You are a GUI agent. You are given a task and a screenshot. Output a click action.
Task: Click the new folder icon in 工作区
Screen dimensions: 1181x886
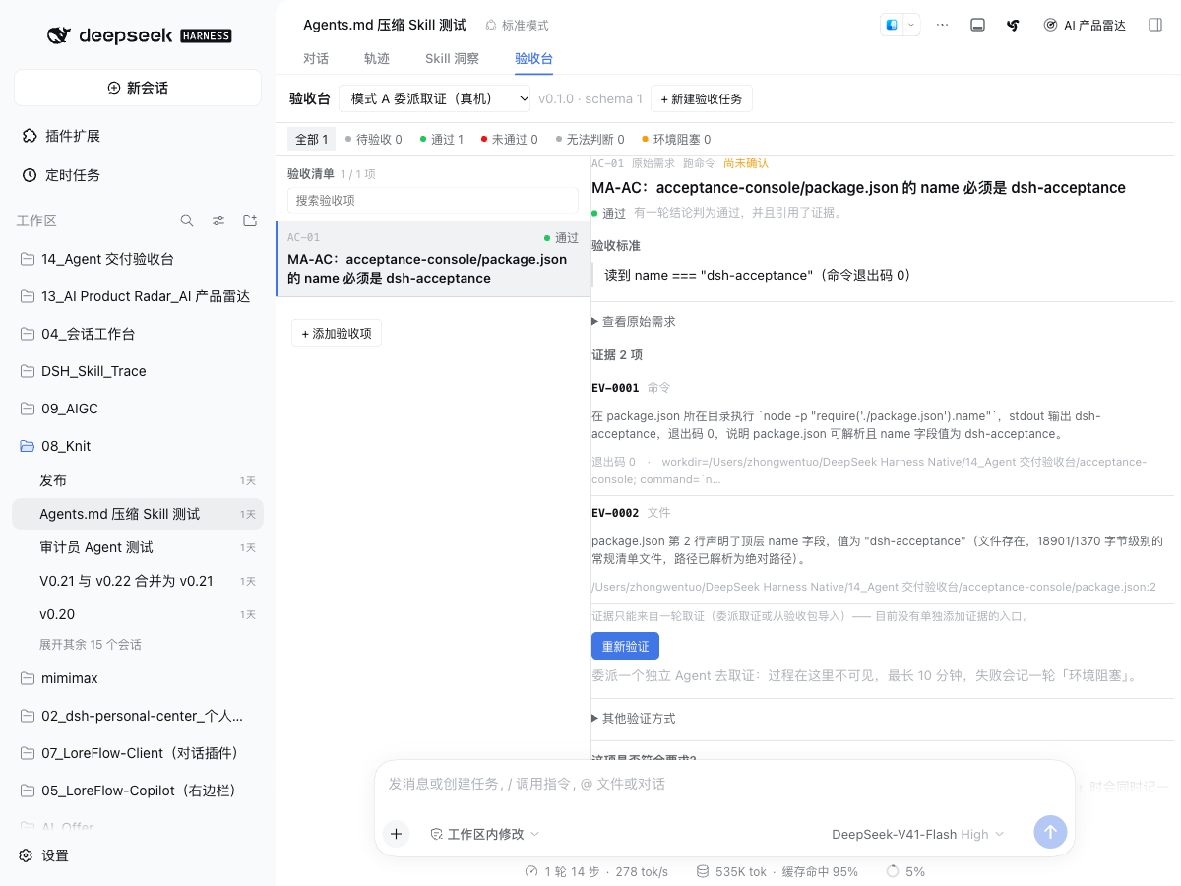(250, 221)
